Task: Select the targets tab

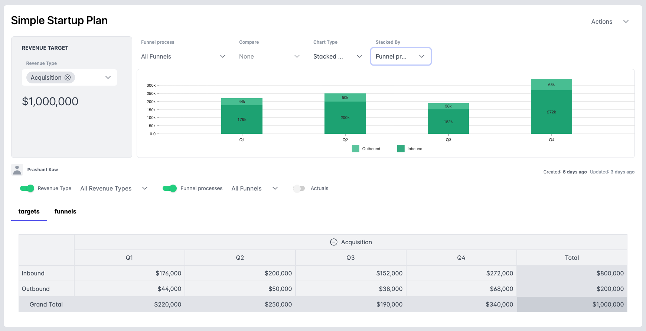Action: pos(29,211)
